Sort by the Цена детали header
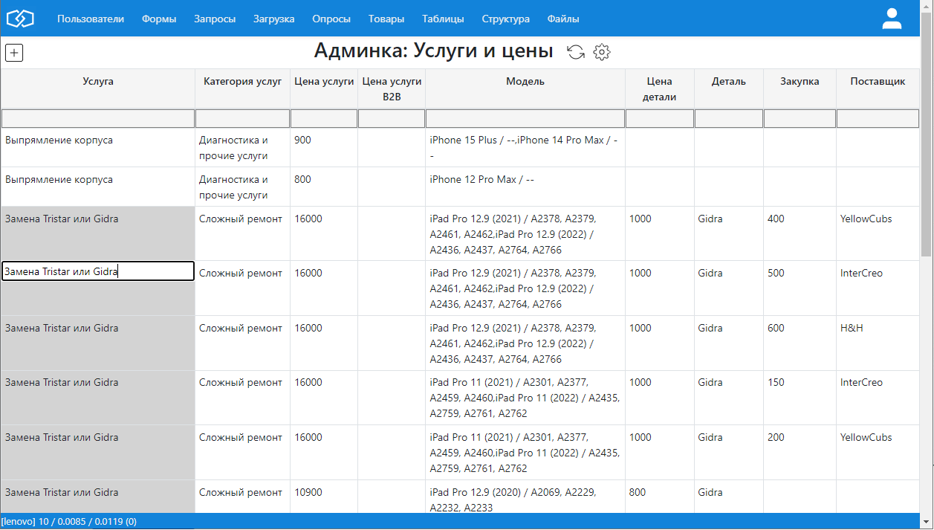Image resolution: width=934 pixels, height=530 pixels. pos(660,88)
